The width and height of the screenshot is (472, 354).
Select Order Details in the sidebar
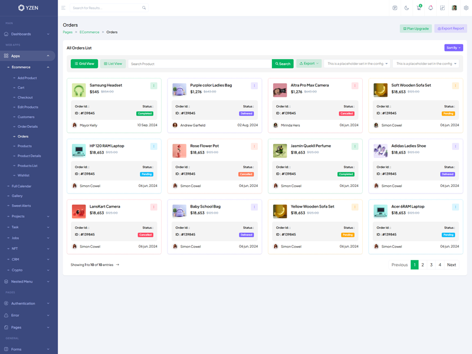(28, 126)
